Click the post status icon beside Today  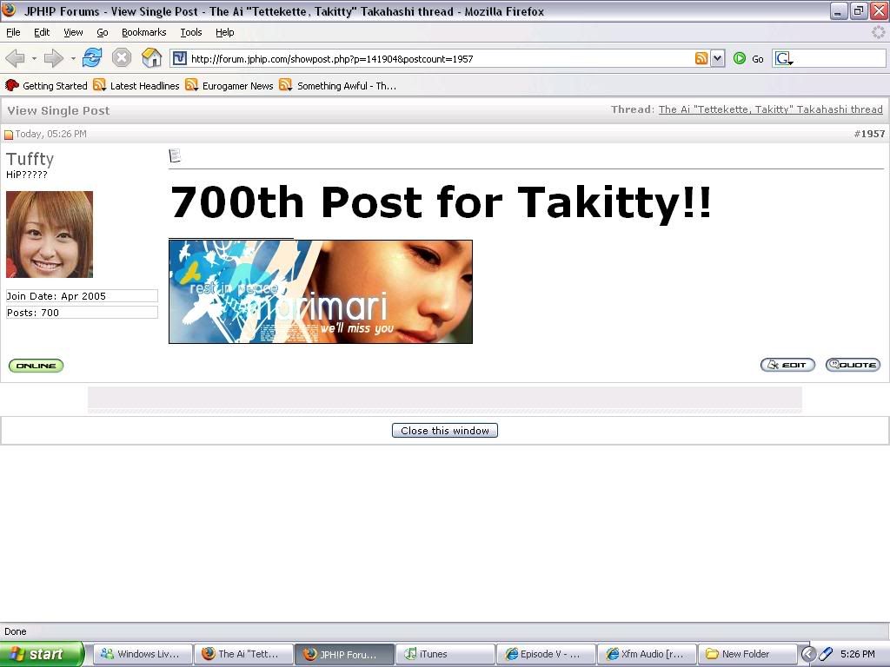pos(9,135)
